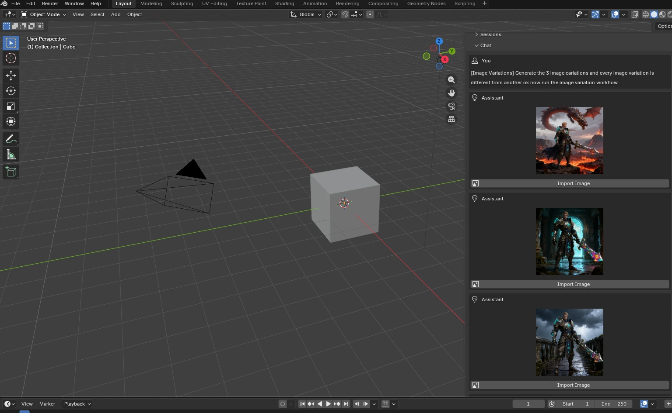The height and width of the screenshot is (413, 672).
Task: Toggle camera view with the camera icon
Action: [x=451, y=106]
